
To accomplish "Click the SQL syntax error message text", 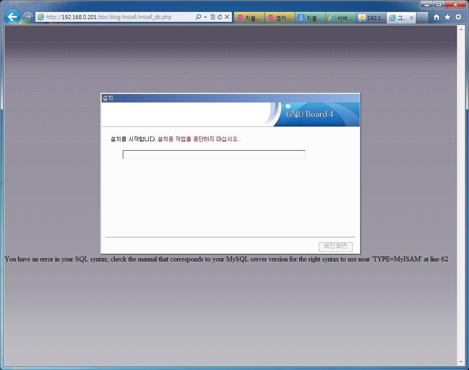I will pyautogui.click(x=226, y=259).
